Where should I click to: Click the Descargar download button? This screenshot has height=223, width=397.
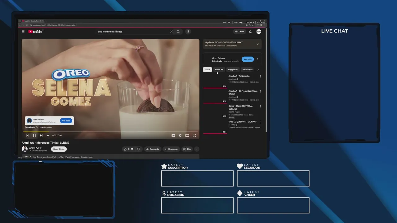point(171,149)
